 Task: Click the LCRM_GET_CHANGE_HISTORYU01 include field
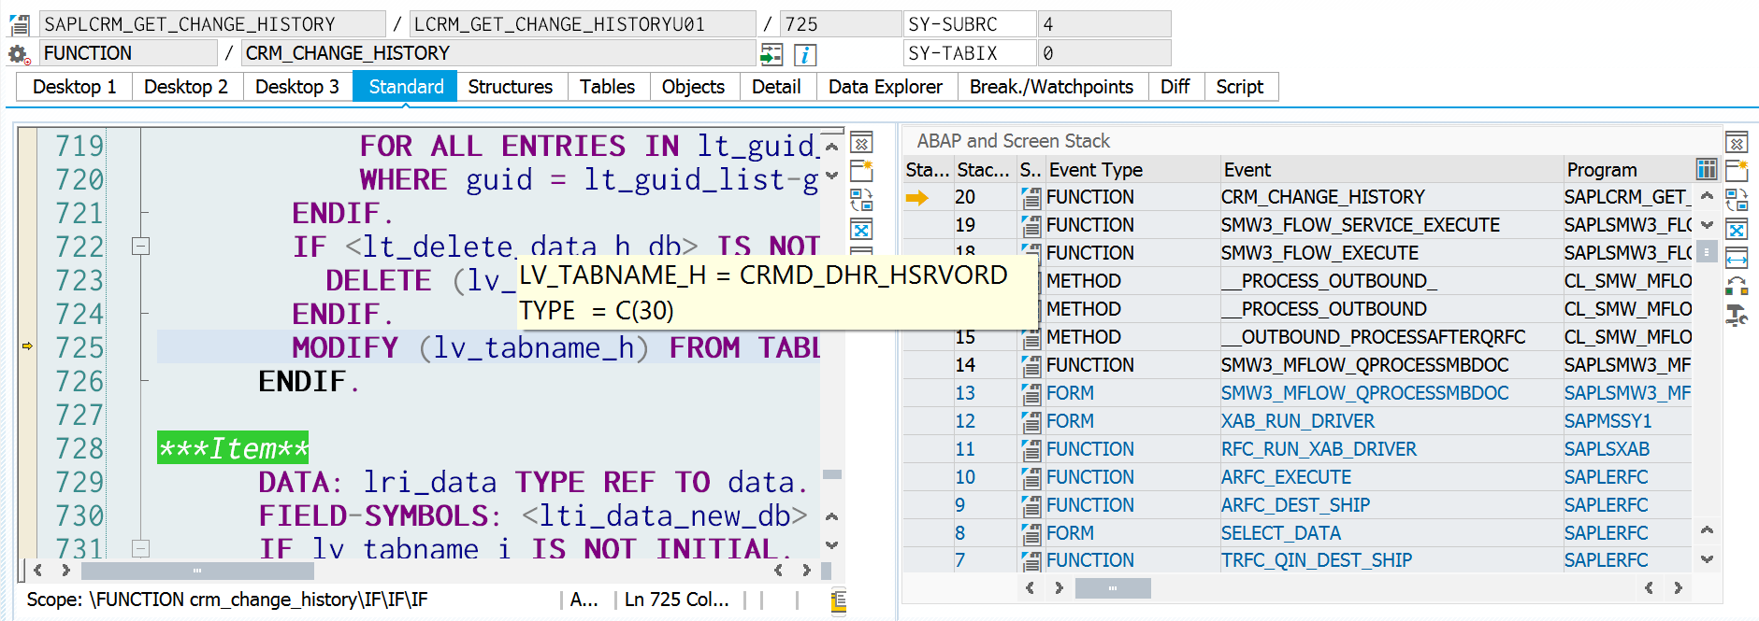click(583, 24)
